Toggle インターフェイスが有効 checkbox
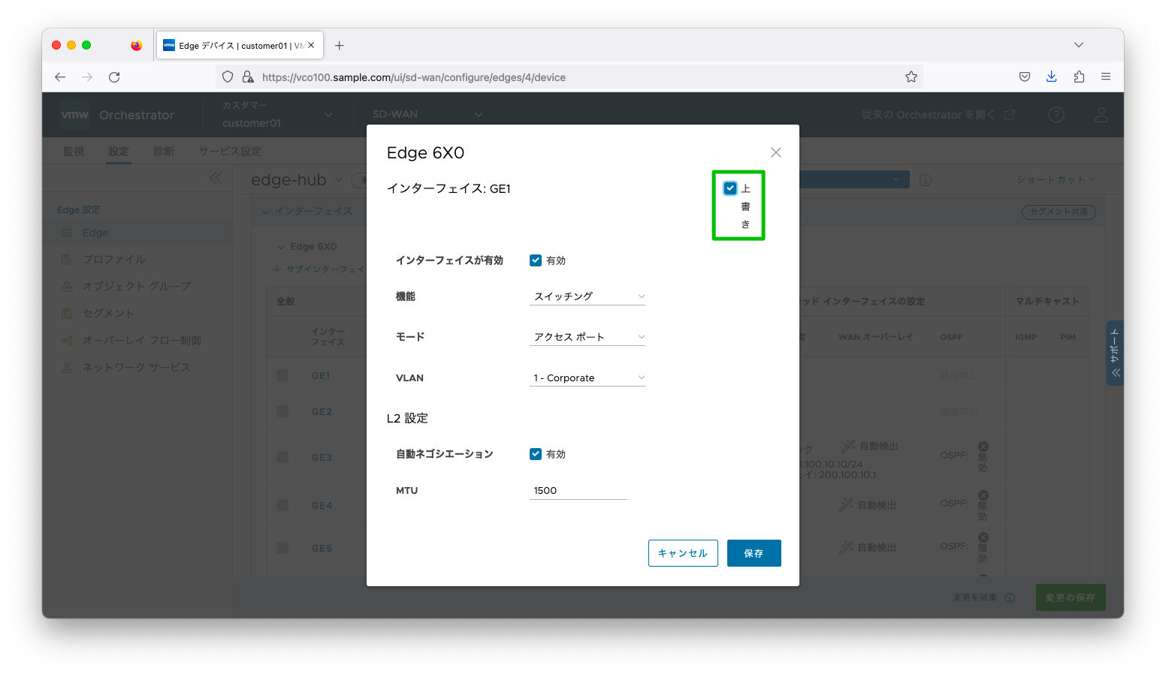Image resolution: width=1166 pixels, height=674 pixels. (536, 260)
